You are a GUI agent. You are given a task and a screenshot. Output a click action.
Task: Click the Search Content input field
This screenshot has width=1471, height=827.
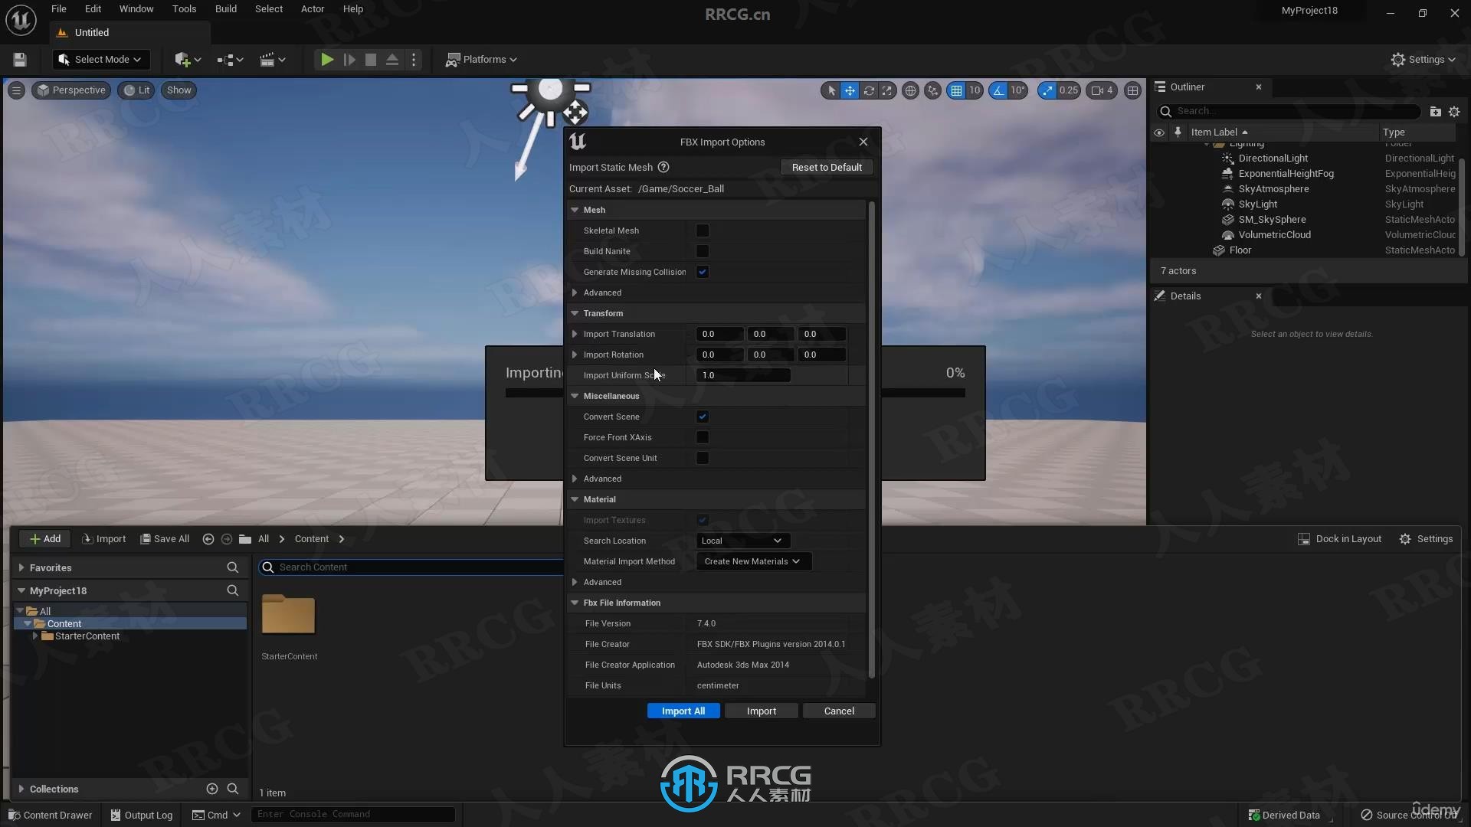(411, 567)
